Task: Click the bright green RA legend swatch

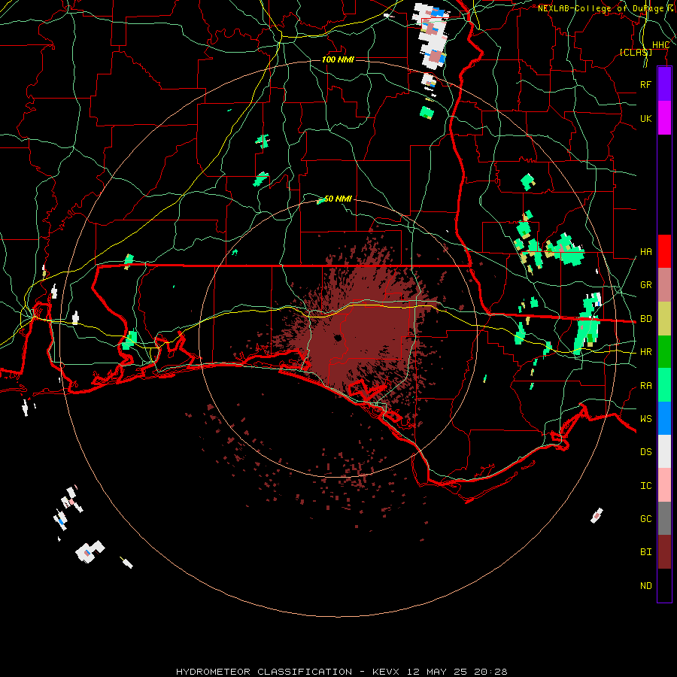Action: point(664,385)
